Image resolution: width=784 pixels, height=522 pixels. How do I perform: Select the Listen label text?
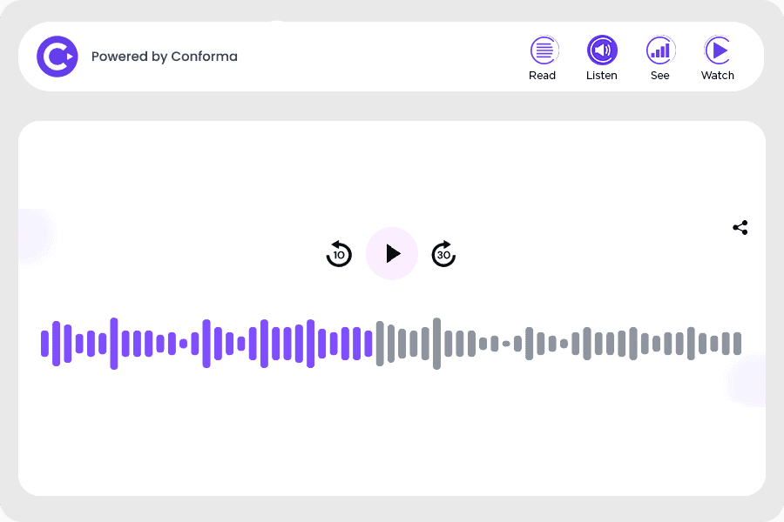pos(601,76)
